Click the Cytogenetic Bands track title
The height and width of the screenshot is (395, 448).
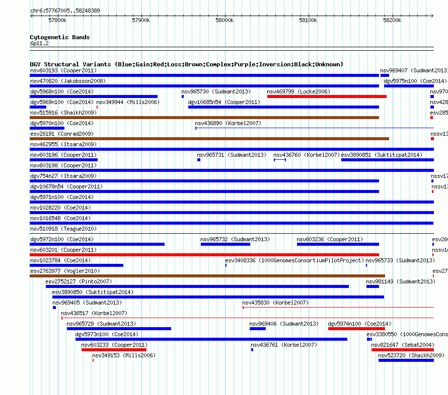(60, 37)
